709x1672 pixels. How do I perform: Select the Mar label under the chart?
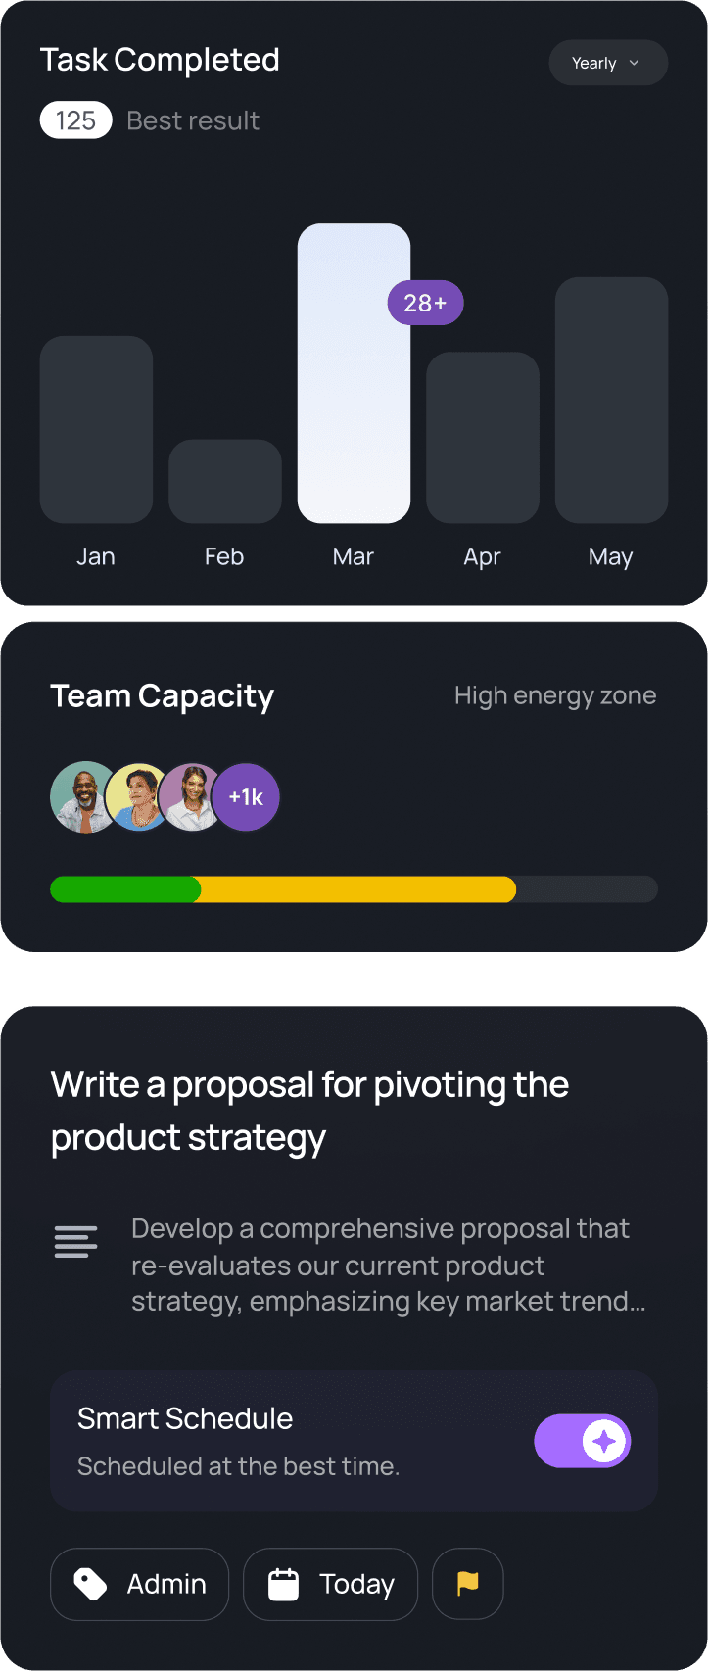click(353, 556)
